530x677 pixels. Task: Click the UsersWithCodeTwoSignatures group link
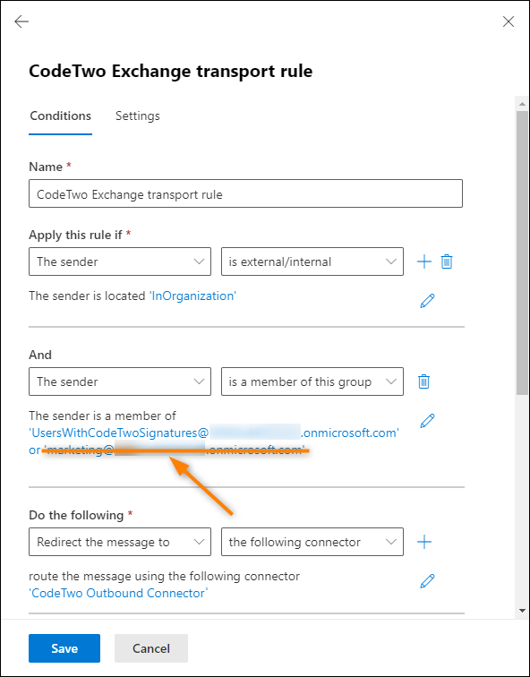pos(214,433)
